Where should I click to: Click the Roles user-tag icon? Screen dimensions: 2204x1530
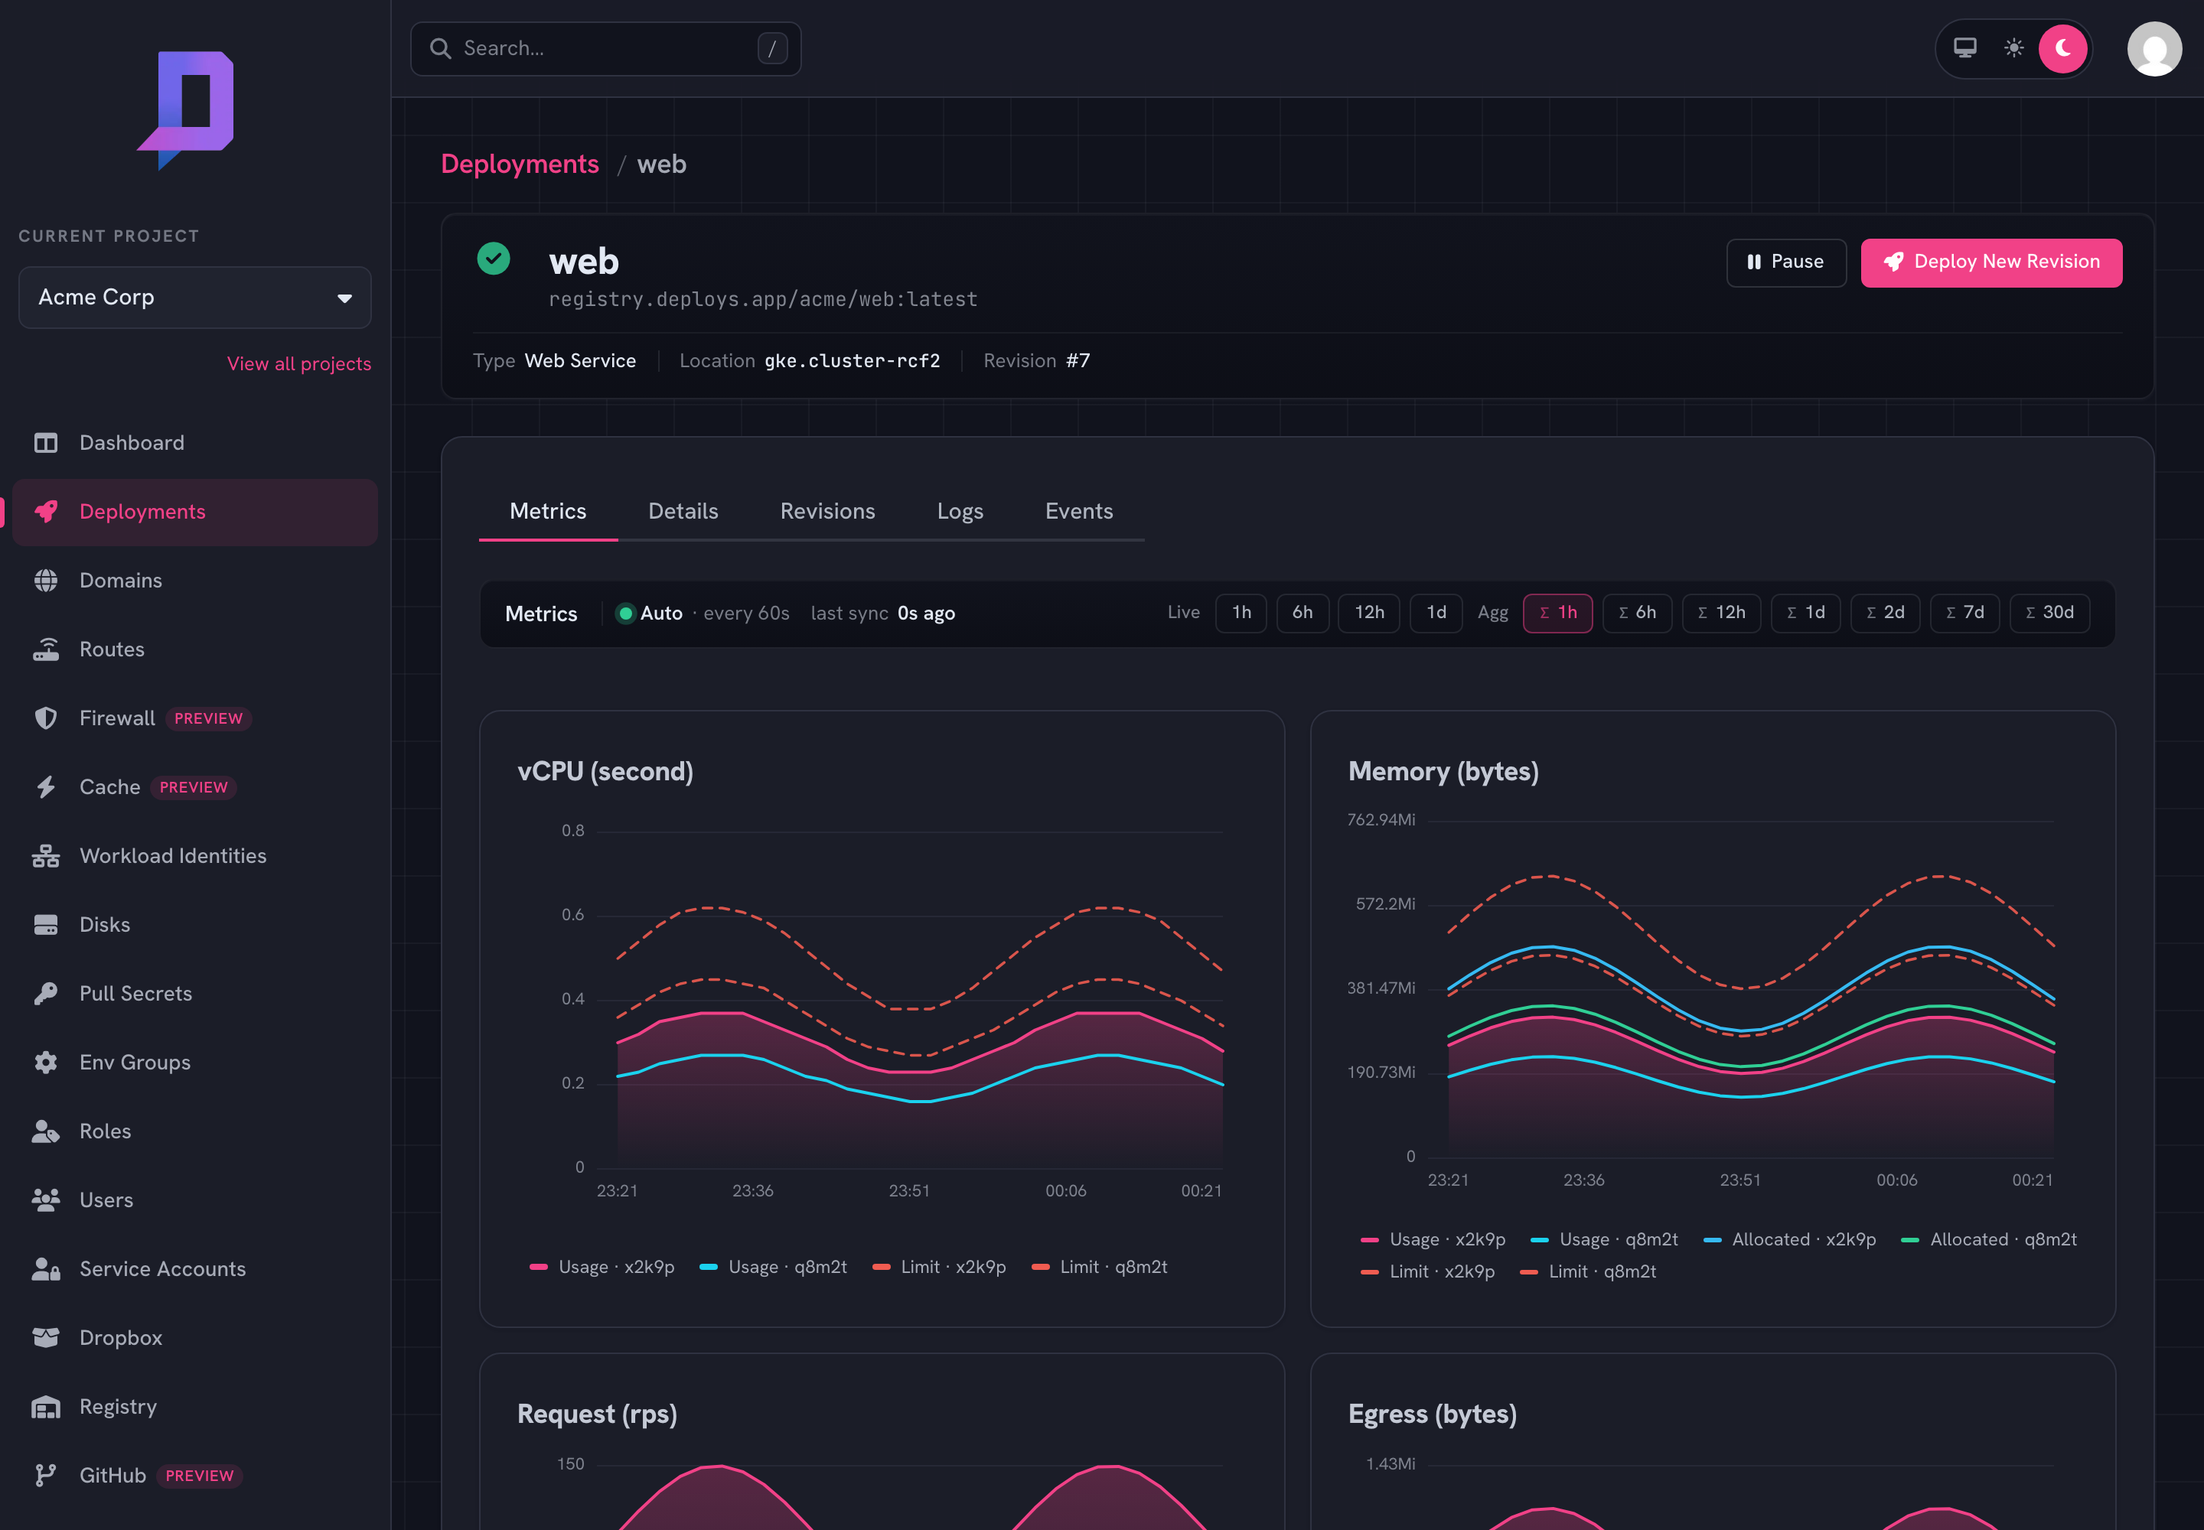click(45, 1132)
